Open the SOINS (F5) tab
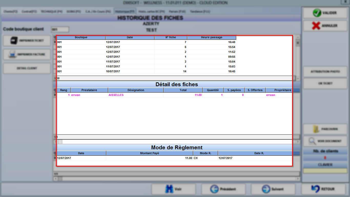350x197 pixels. tap(74, 12)
